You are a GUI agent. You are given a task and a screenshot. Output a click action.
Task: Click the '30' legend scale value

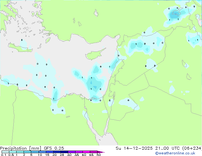(x=69, y=155)
